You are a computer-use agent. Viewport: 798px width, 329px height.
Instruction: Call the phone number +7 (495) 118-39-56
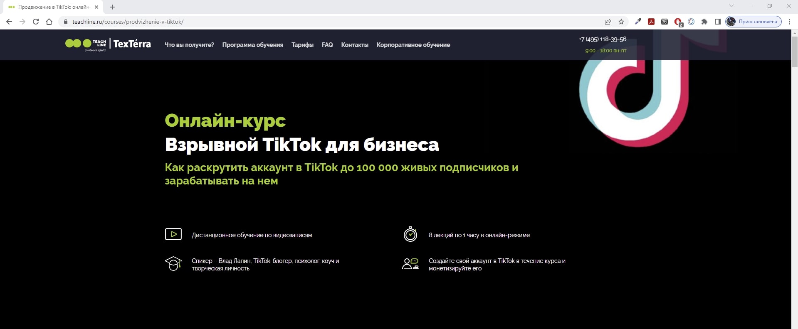(602, 39)
